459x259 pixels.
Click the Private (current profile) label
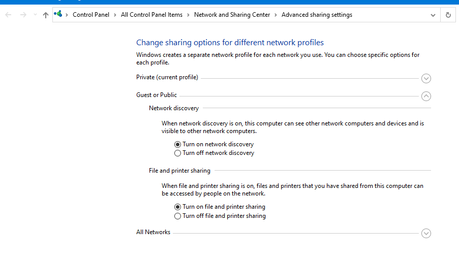pyautogui.click(x=167, y=77)
